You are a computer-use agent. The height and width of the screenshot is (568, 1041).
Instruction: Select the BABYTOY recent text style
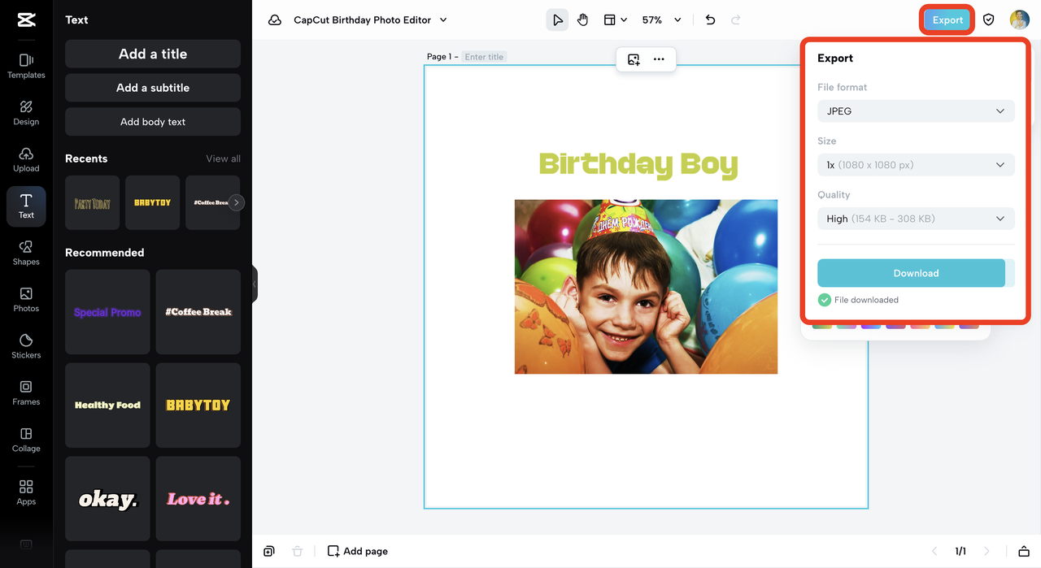click(152, 203)
